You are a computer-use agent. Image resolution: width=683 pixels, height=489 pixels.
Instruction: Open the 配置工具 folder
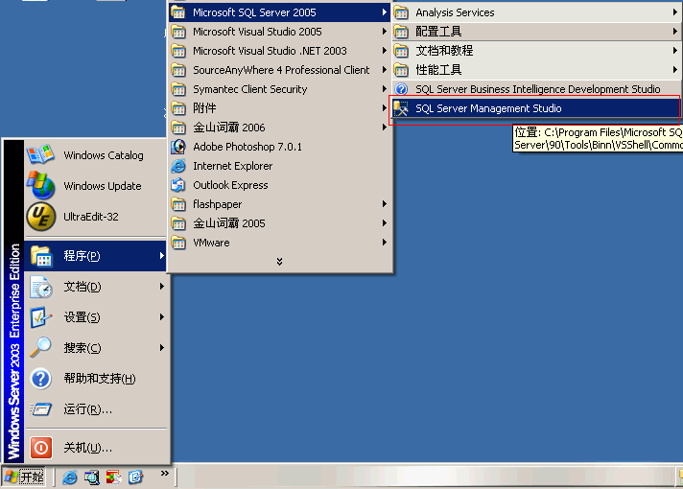pos(536,32)
